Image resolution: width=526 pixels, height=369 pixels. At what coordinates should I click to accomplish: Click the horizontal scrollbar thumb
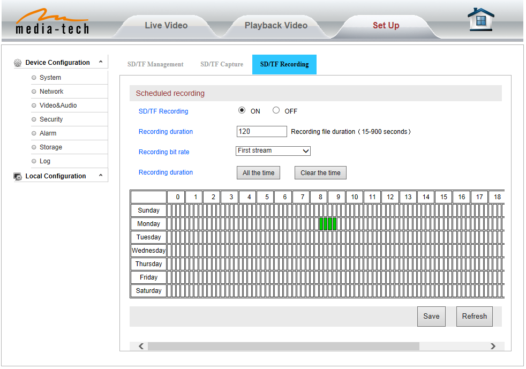point(283,346)
